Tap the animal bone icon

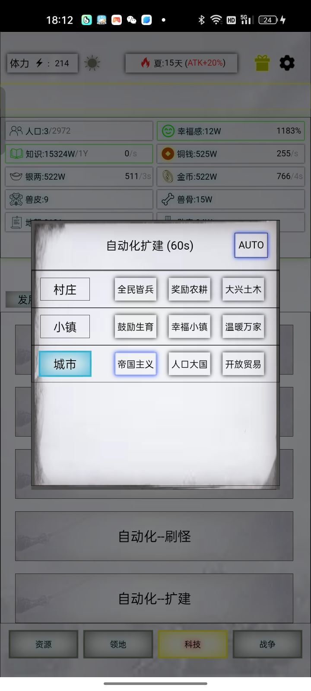[168, 200]
